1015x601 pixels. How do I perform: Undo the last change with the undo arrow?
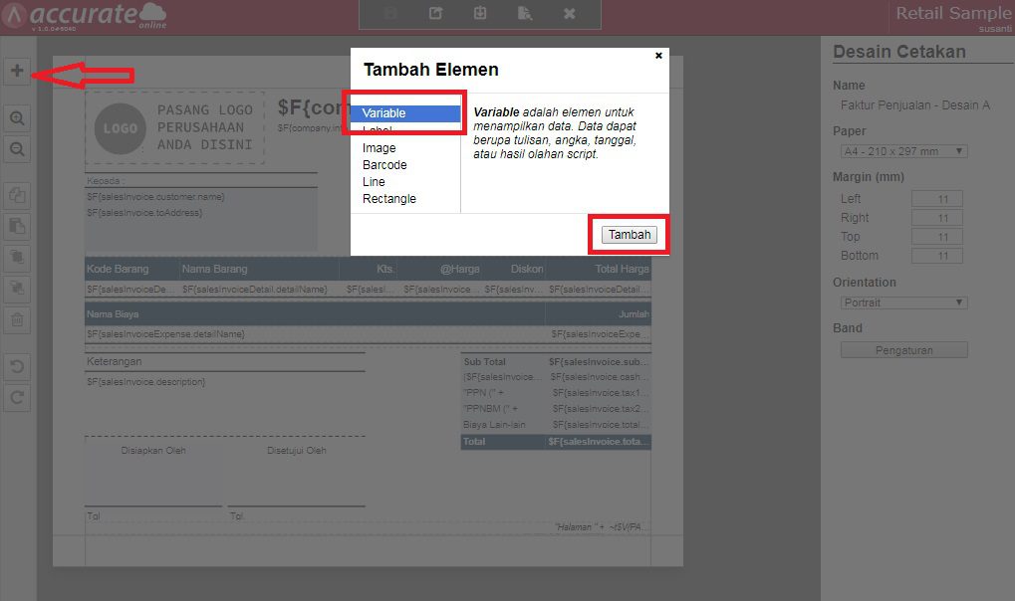coord(16,366)
